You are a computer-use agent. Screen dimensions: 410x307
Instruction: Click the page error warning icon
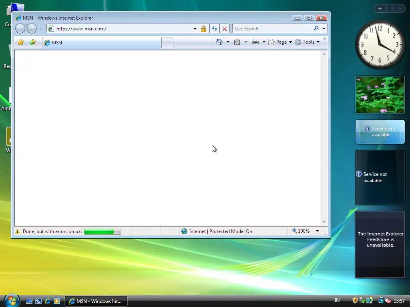pyautogui.click(x=18, y=231)
